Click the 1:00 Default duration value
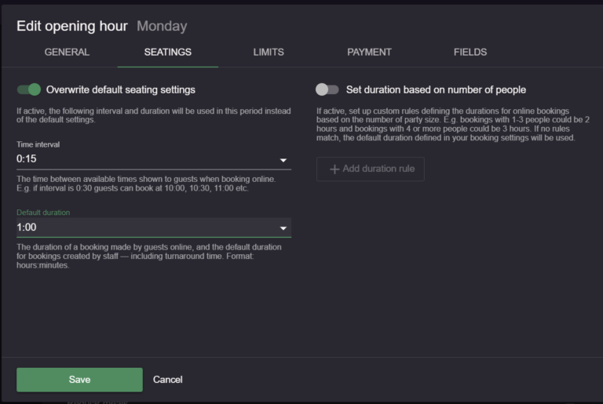Screen dimensions: 603x404 pos(27,227)
